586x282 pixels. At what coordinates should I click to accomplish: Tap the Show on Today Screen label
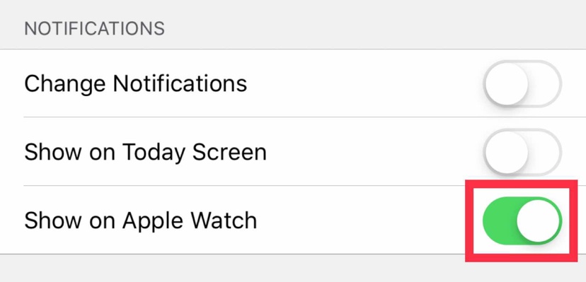(x=145, y=152)
